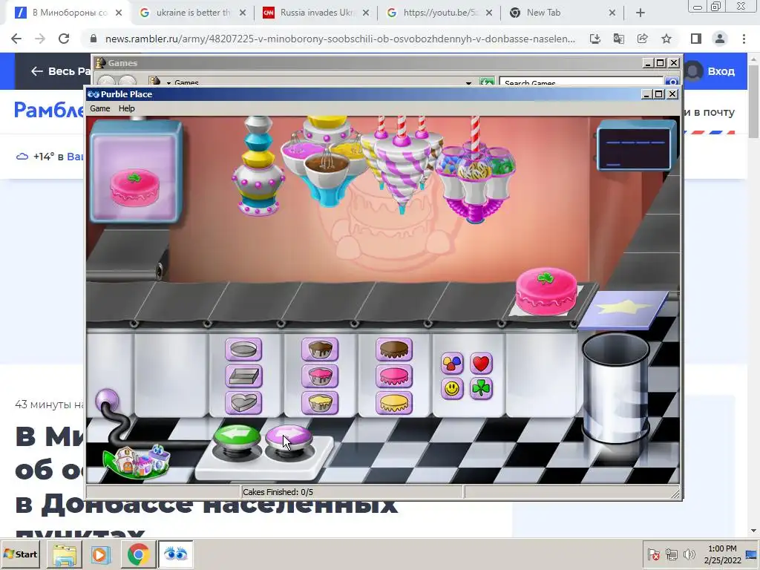Click the Chrome address bar URL
The width and height of the screenshot is (760, 570).
(340, 39)
